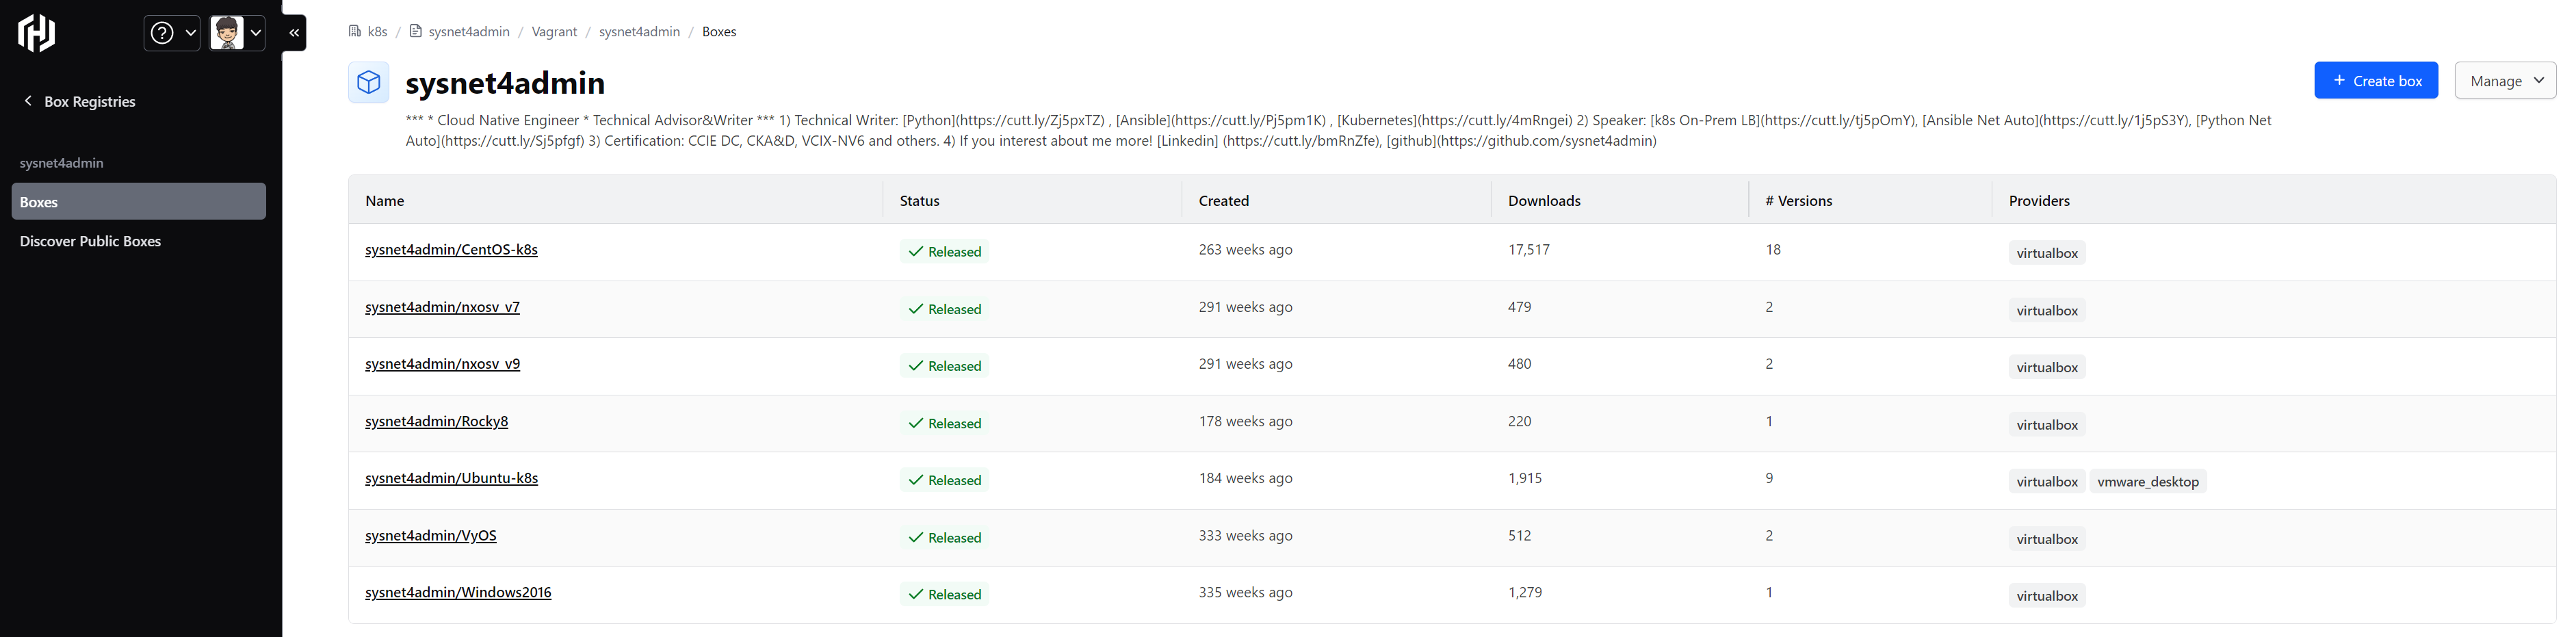2576x637 pixels.
Task: Go back to Box Registries
Action: (79, 101)
